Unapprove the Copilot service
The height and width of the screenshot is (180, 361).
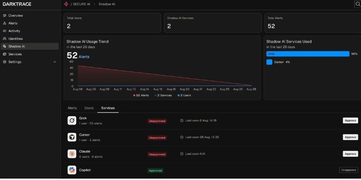349,170
